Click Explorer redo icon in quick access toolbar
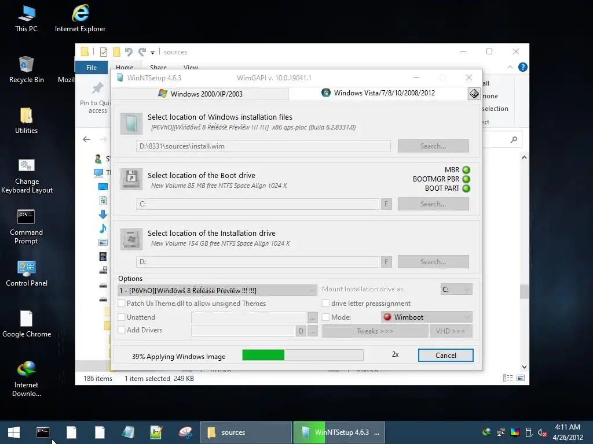Viewport: 593px width, 444px height. [142, 51]
